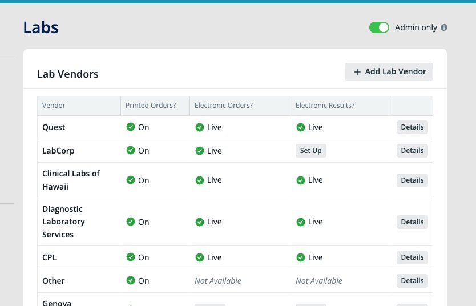Click CPL electronic orders Live check icon
Viewport: 476px width, 306px height.
coord(200,257)
